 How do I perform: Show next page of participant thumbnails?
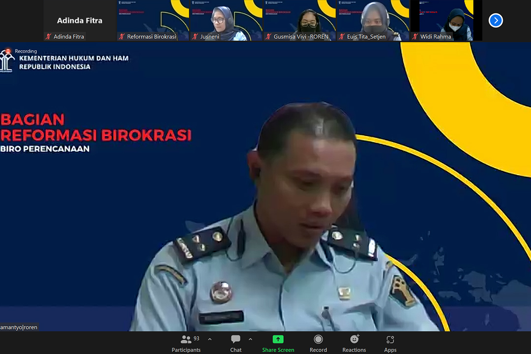(496, 20)
